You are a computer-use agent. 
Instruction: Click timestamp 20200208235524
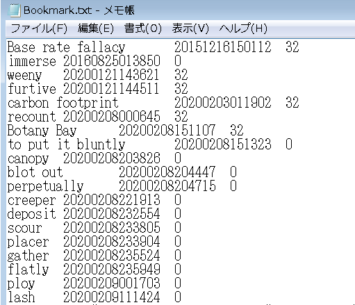point(112,256)
